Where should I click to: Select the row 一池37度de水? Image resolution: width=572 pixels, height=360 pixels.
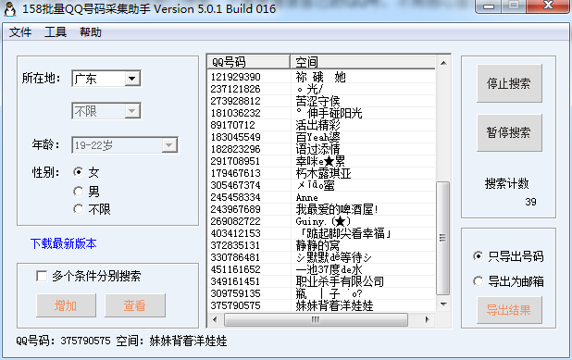[322, 269]
